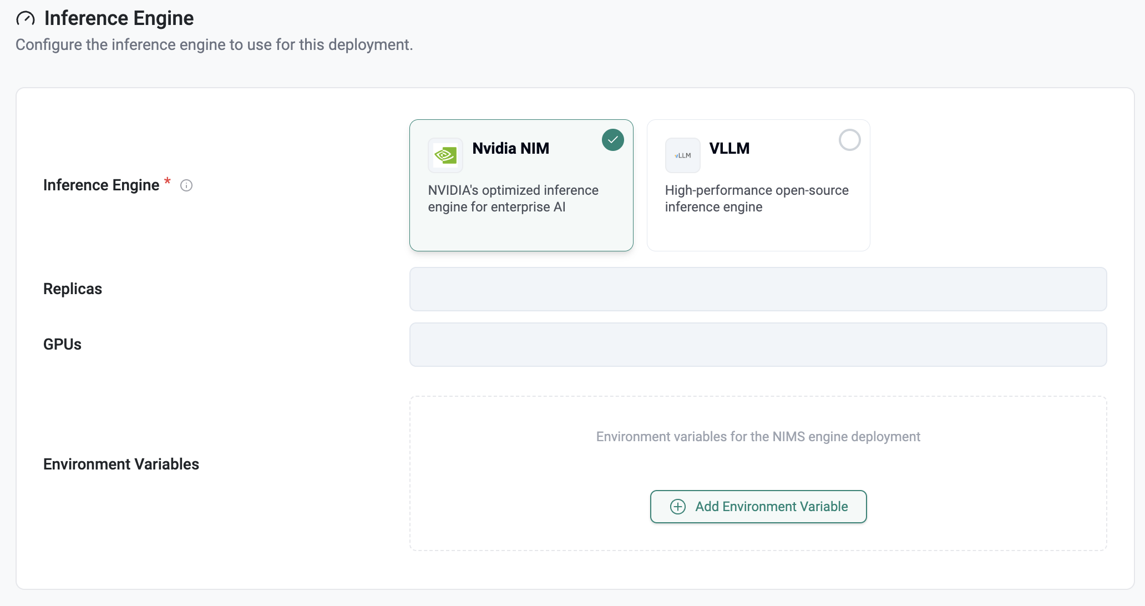Click the VLLM title text
The height and width of the screenshot is (606, 1145).
click(729, 148)
